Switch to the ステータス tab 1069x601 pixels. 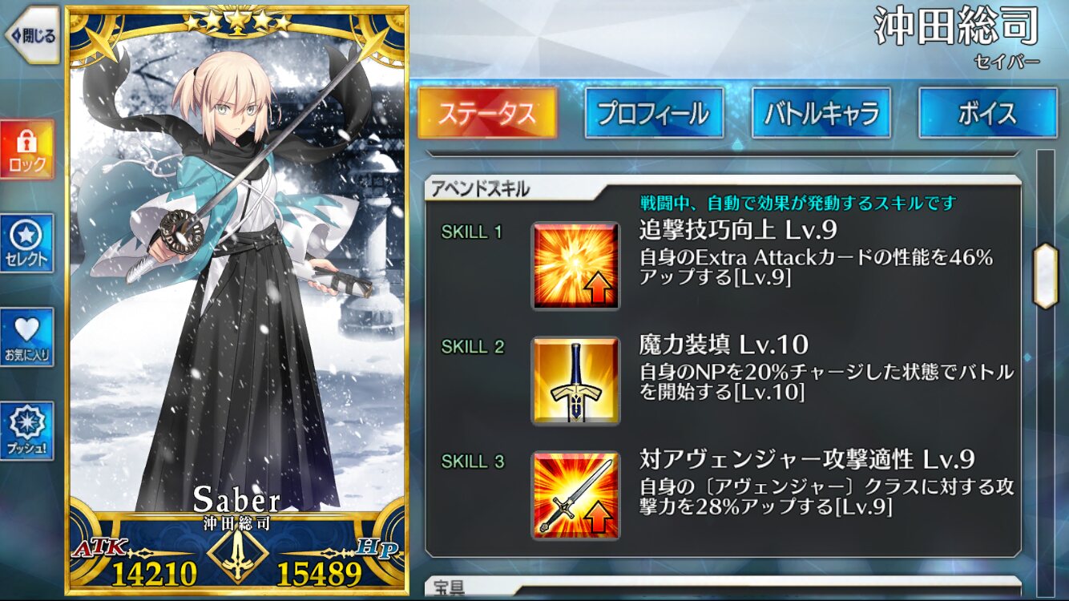point(487,113)
